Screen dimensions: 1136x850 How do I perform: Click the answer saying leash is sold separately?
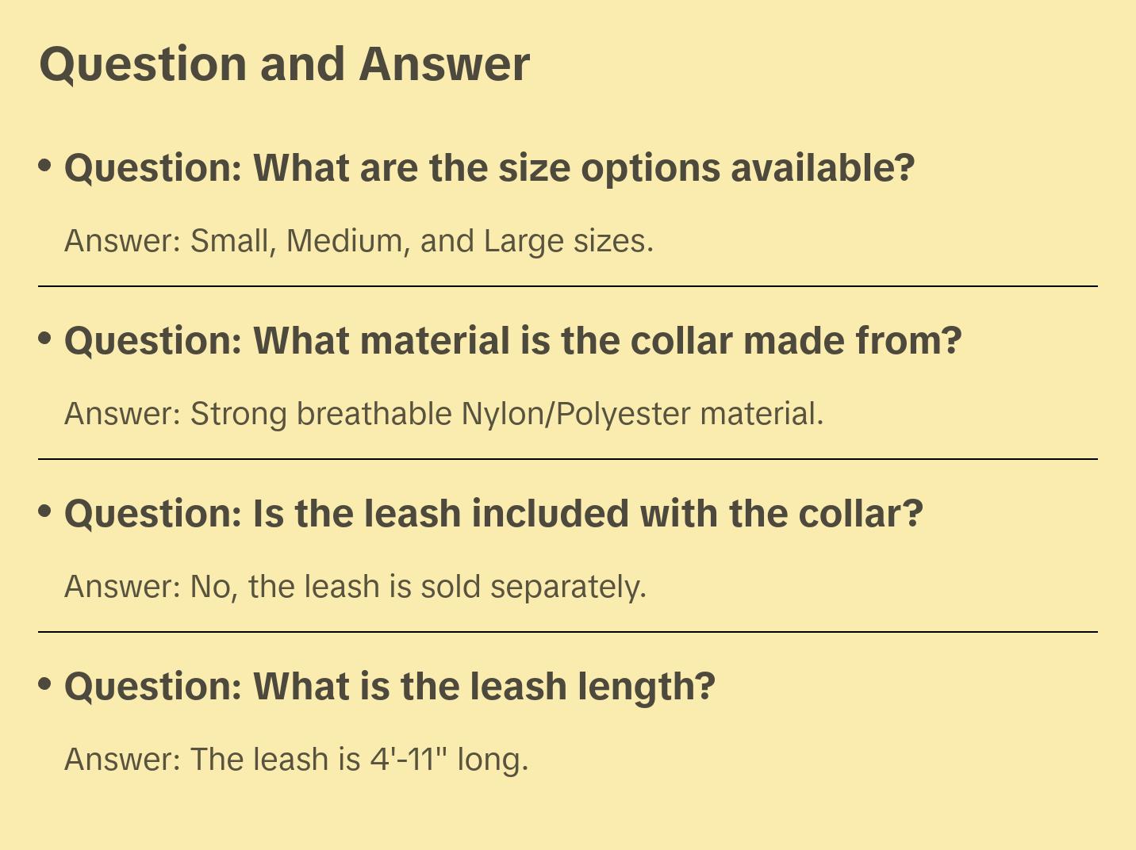click(355, 587)
